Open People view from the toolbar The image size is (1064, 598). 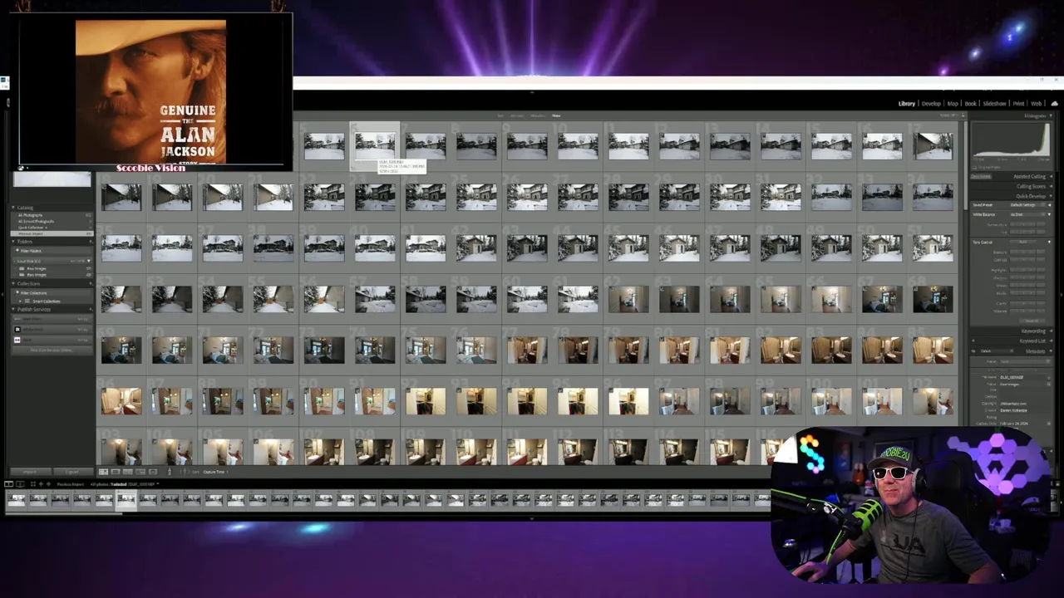(153, 472)
